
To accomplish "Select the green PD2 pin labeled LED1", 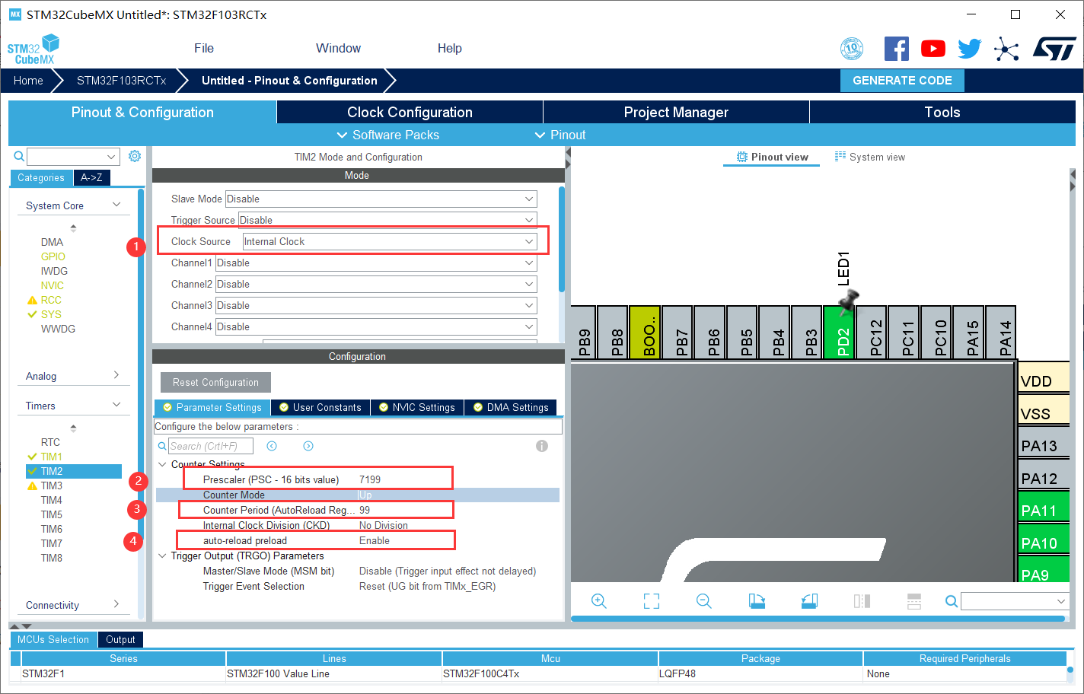I will point(839,333).
